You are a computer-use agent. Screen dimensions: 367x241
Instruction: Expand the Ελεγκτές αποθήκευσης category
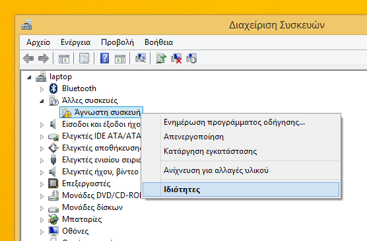tap(42, 149)
